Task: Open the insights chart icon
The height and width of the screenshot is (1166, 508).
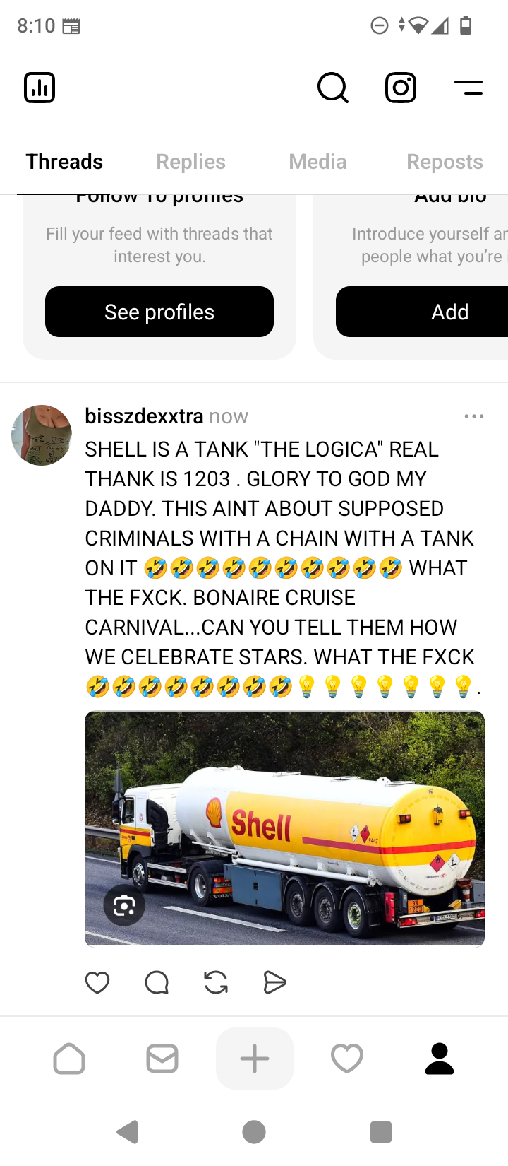Action: tap(40, 88)
